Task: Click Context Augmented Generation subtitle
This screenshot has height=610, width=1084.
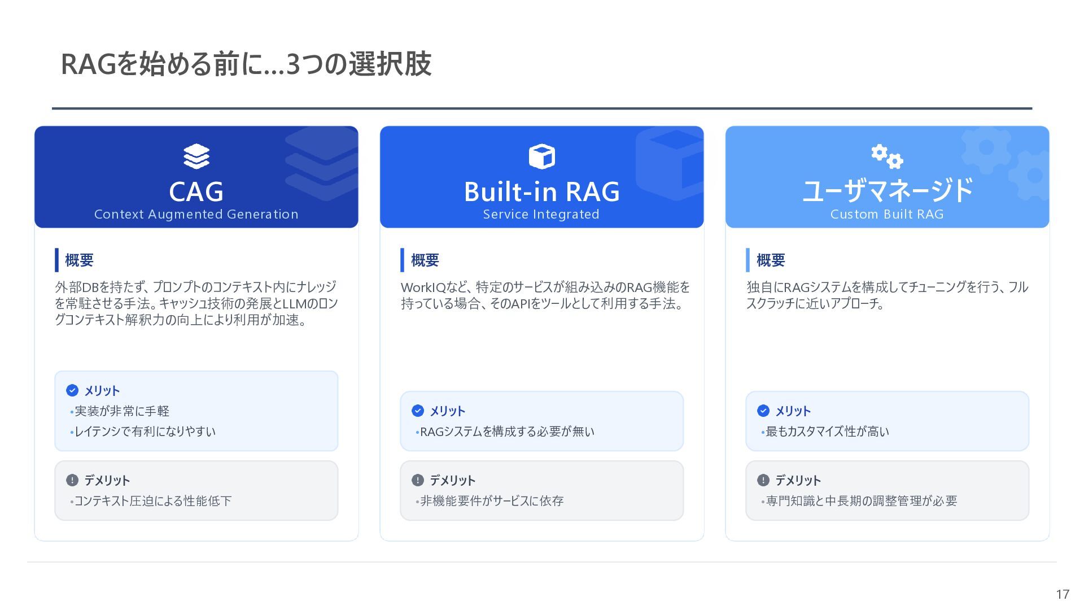Action: point(196,215)
